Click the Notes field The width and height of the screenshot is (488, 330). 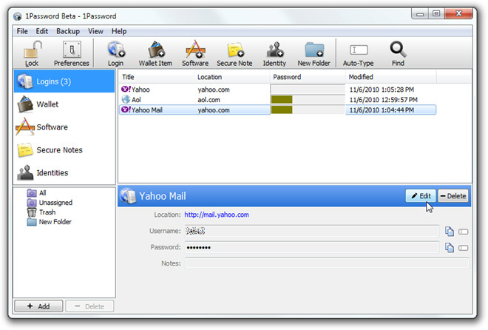pyautogui.click(x=327, y=263)
